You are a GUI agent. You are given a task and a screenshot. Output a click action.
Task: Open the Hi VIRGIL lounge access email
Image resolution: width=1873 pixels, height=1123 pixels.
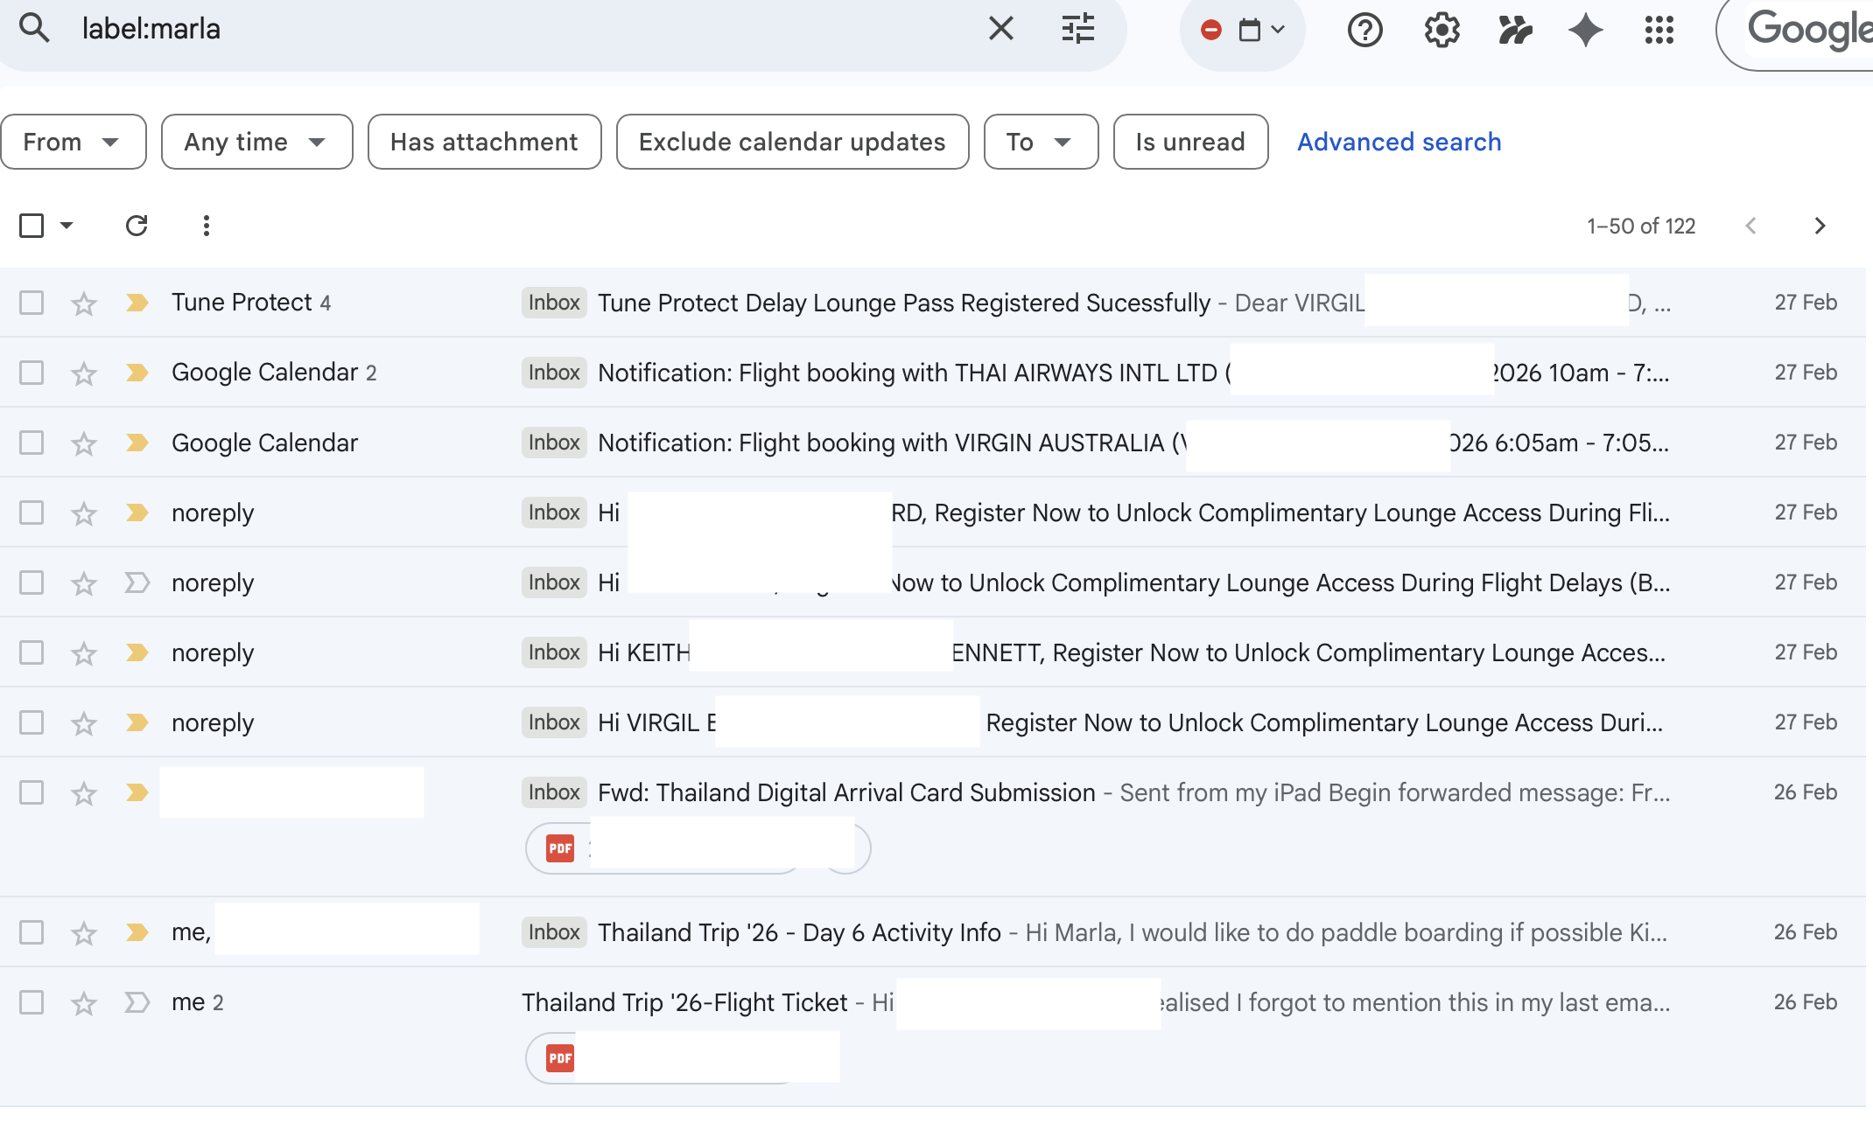[933, 722]
